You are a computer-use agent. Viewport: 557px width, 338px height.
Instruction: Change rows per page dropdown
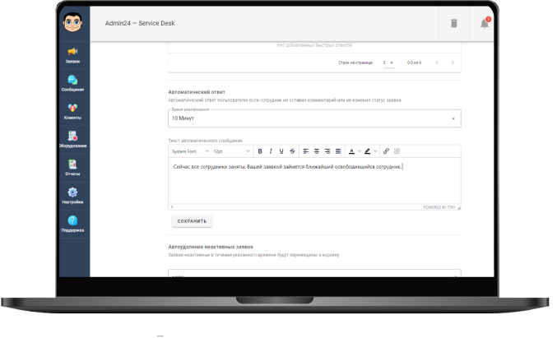click(389, 63)
